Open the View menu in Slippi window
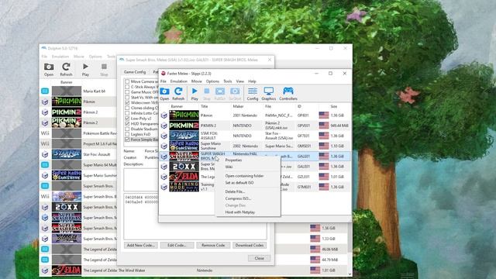This screenshot has height=279, width=496. coord(240,81)
